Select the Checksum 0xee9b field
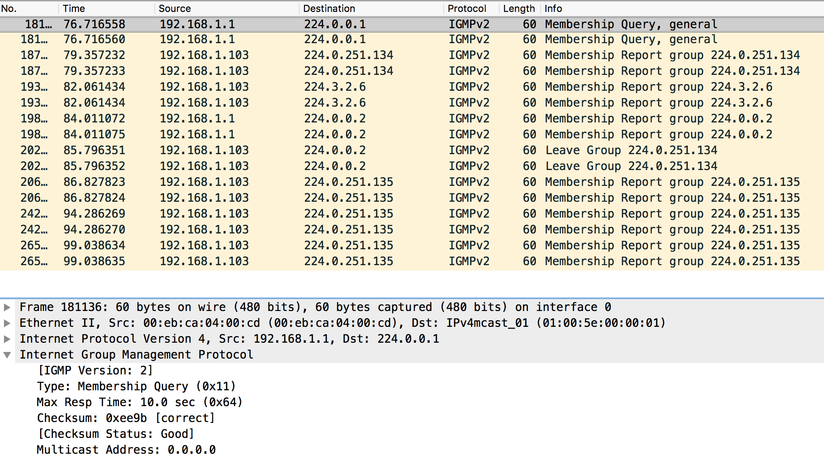Image resolution: width=824 pixels, height=459 pixels. coord(126,418)
